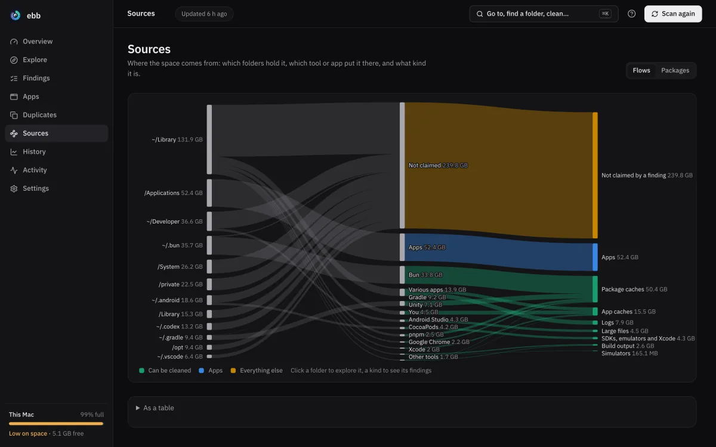Screen dimensions: 716x447
Task: Click the blue Apps legend swatch
Action: click(x=202, y=371)
